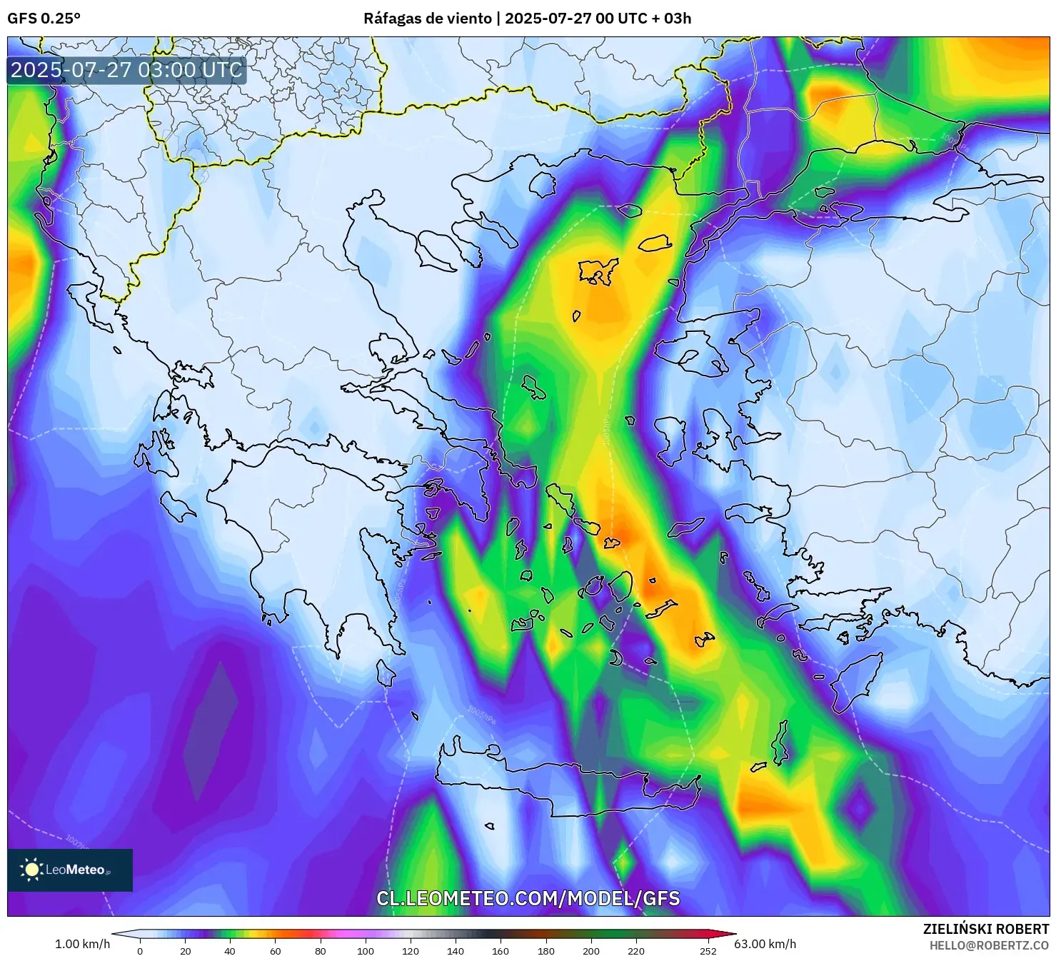Click the 100 tick on the color scale
Image resolution: width=1056 pixels, height=956 pixels.
tap(366, 950)
